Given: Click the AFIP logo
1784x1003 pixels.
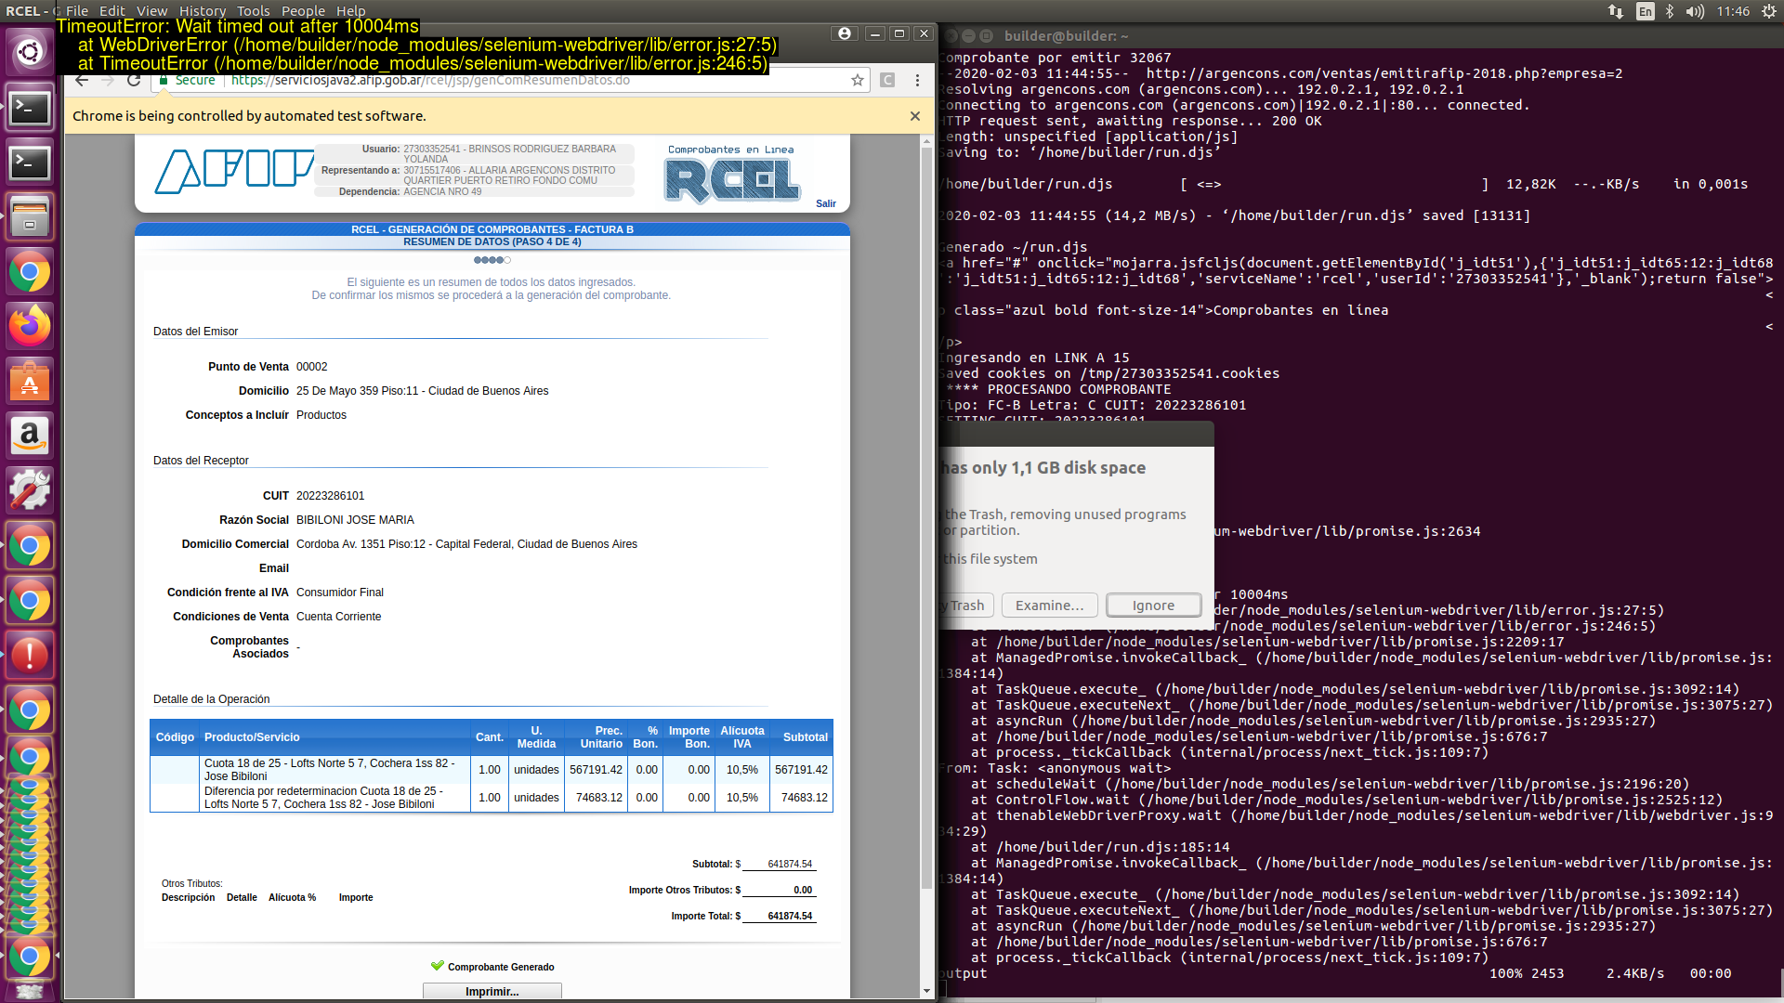Looking at the screenshot, I should click(233, 171).
